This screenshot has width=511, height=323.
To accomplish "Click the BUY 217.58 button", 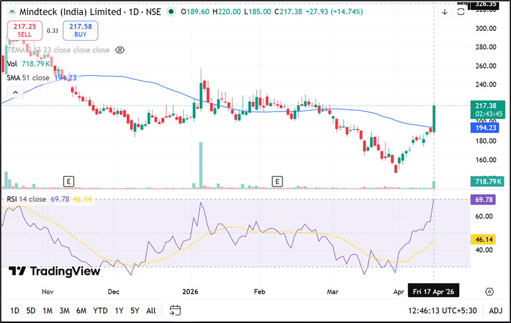I will click(80, 30).
